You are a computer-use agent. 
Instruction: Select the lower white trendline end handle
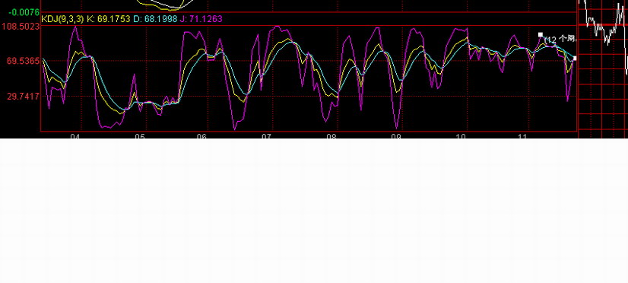coord(575,59)
